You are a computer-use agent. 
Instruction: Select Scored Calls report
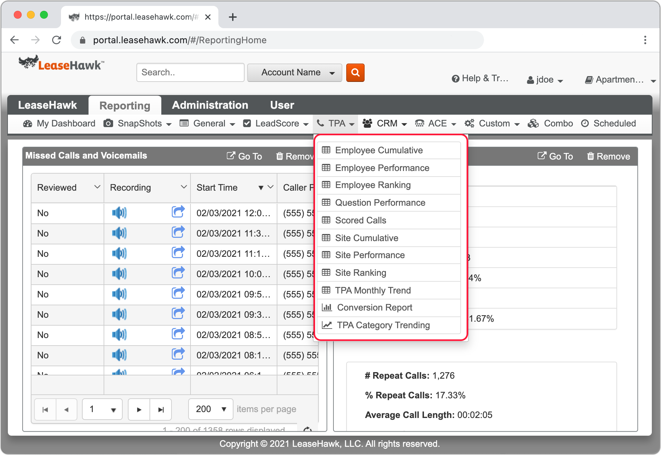[389, 220]
